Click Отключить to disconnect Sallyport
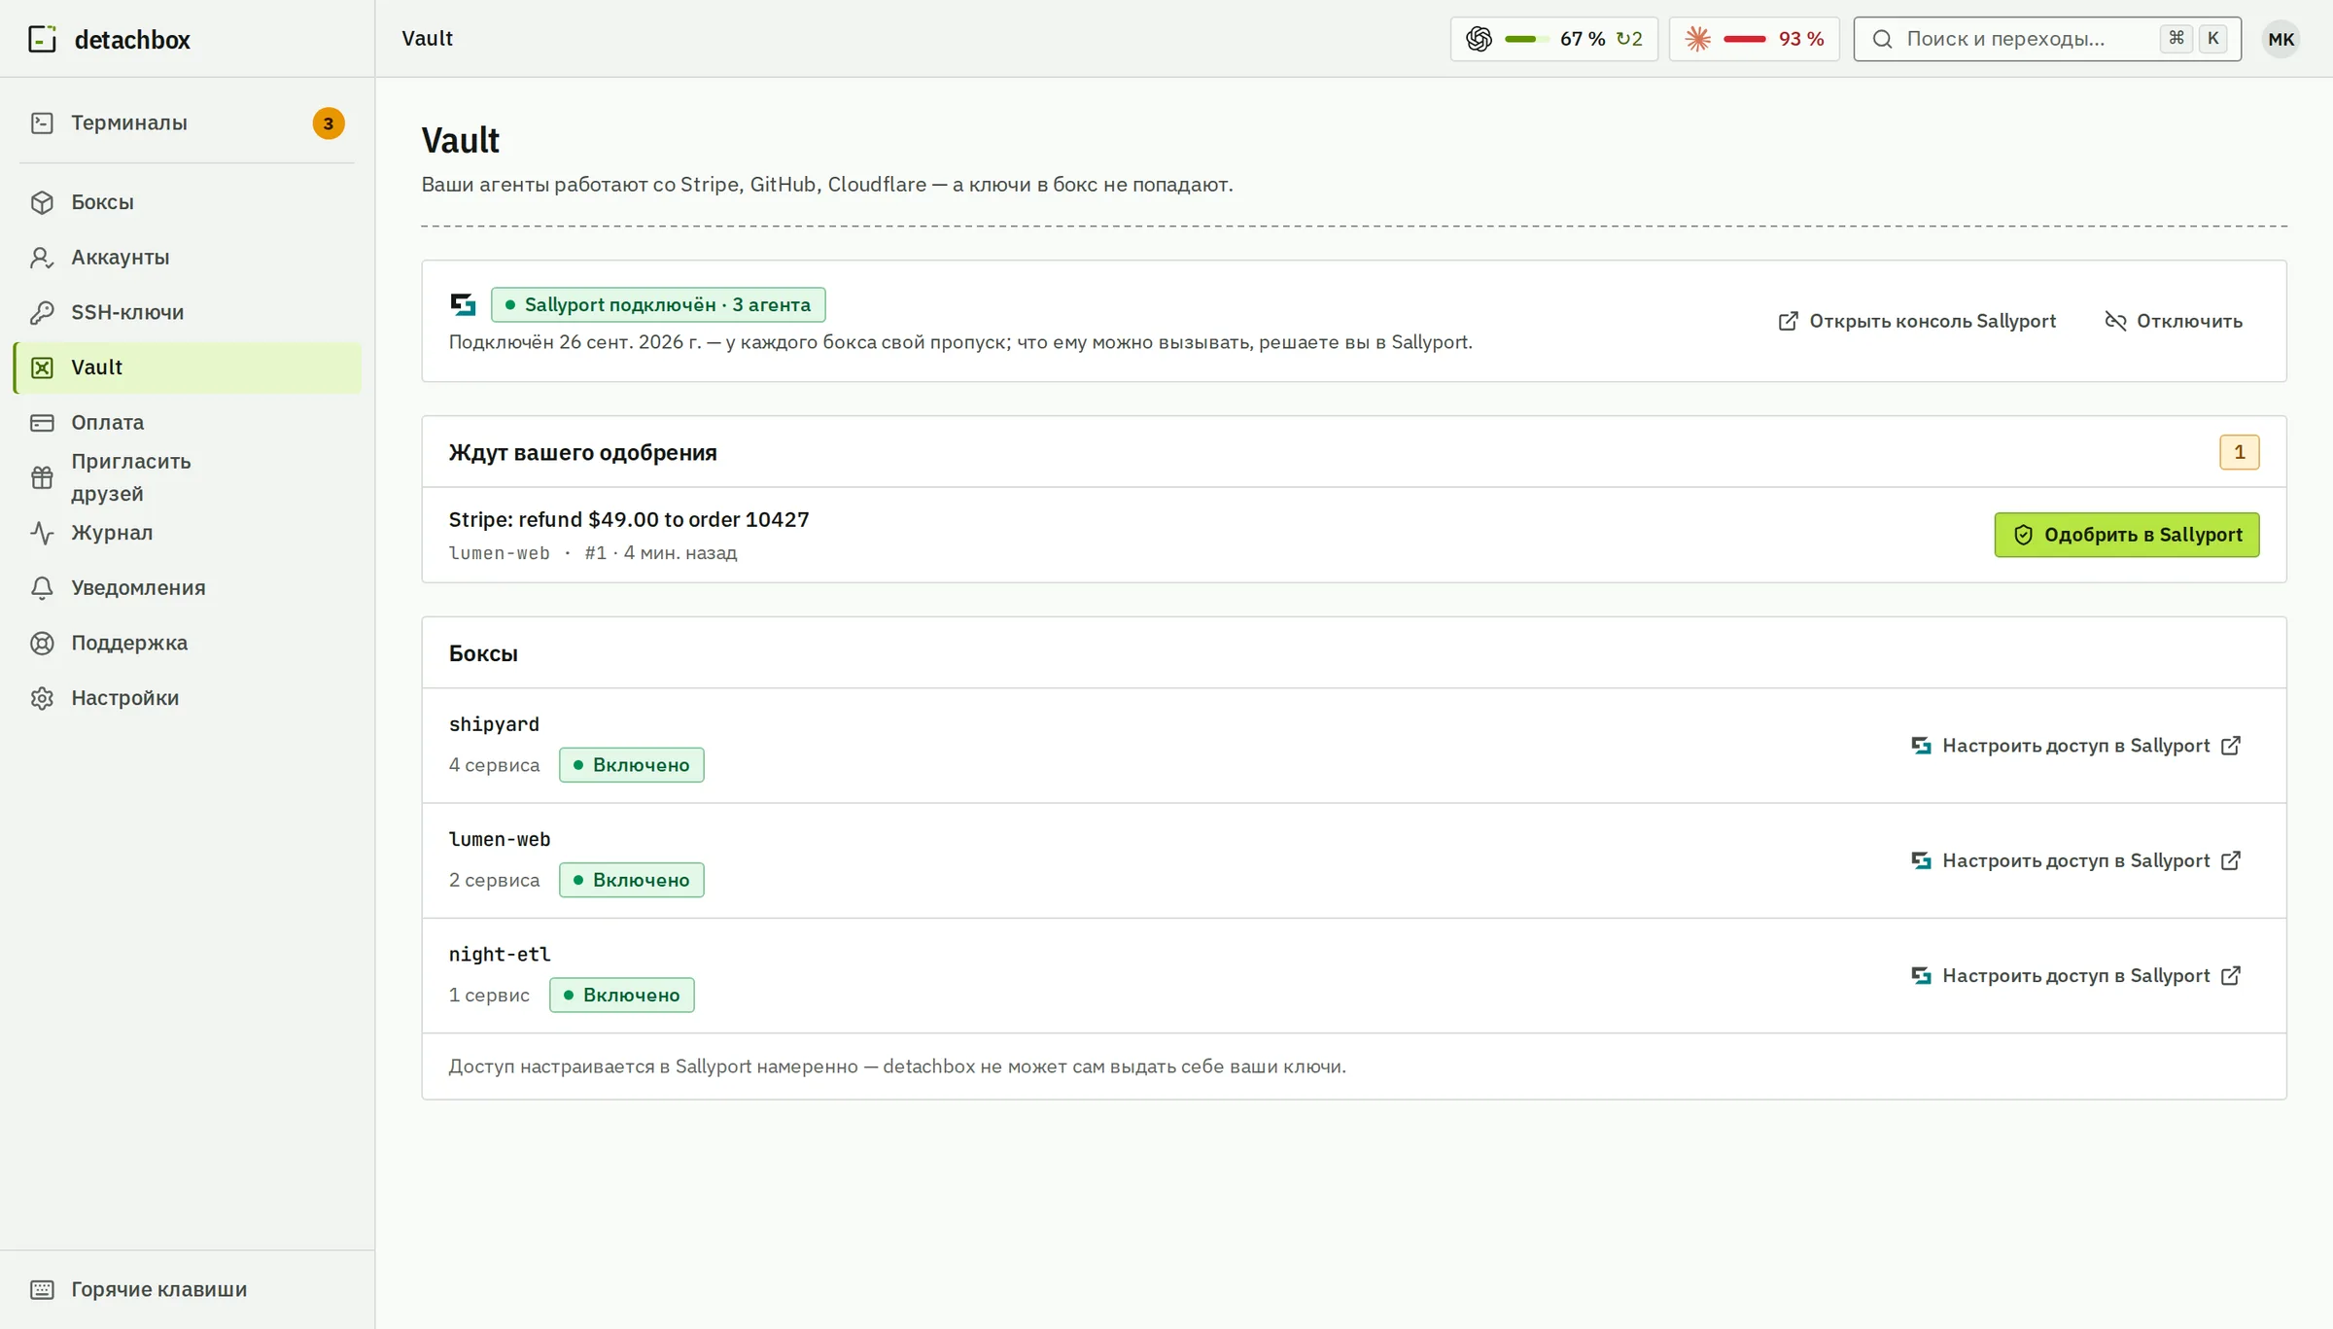 [x=2174, y=321]
